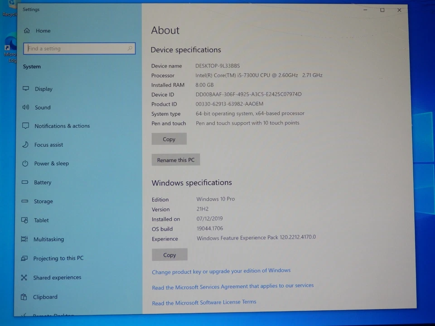Click Rename this PC

(176, 160)
